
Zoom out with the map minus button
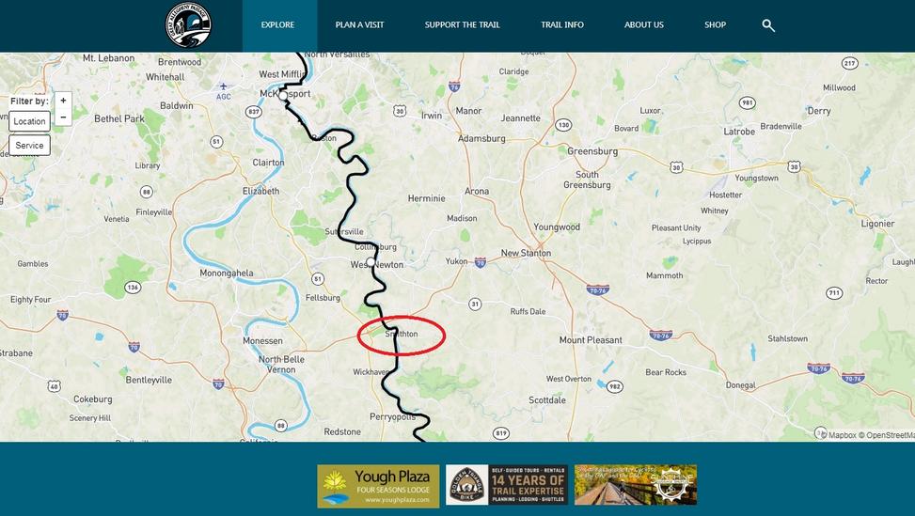click(63, 117)
